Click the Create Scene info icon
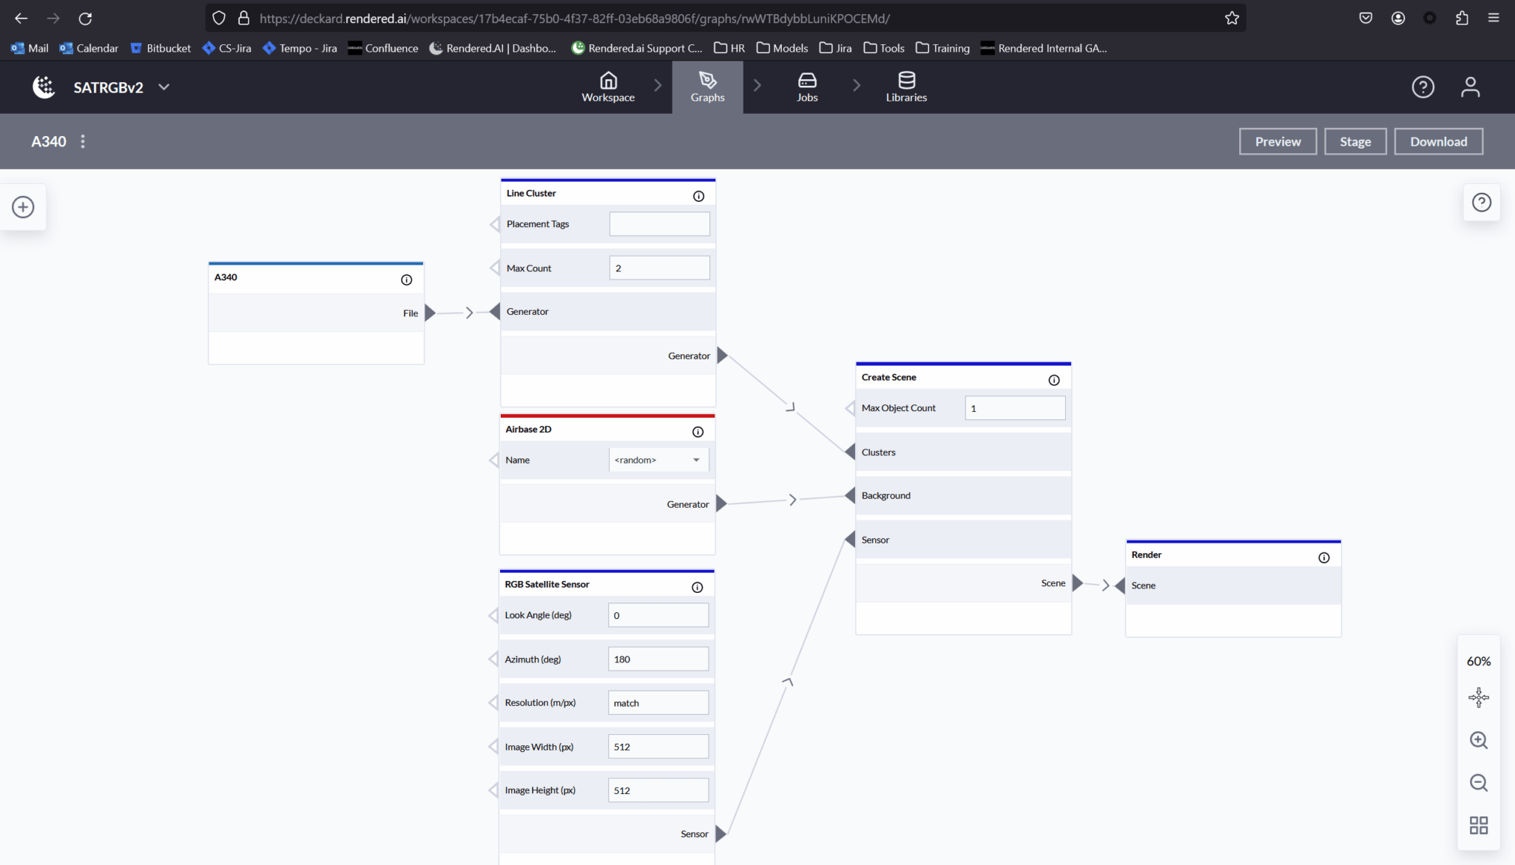 tap(1053, 380)
